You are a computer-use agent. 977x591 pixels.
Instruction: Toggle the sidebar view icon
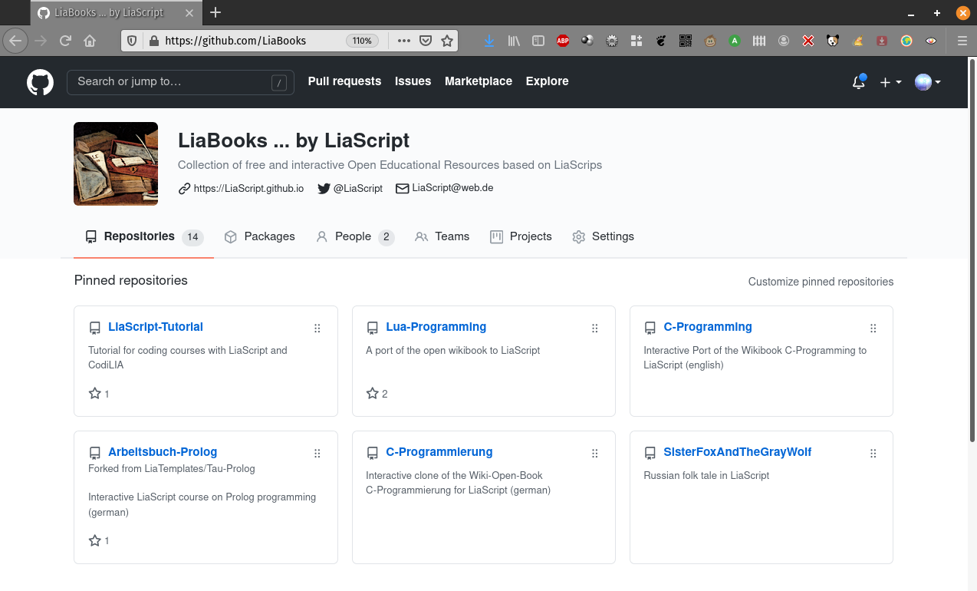pyautogui.click(x=538, y=41)
